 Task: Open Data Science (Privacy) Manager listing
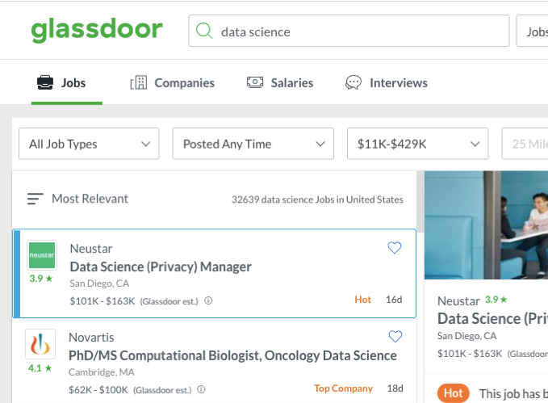161,267
